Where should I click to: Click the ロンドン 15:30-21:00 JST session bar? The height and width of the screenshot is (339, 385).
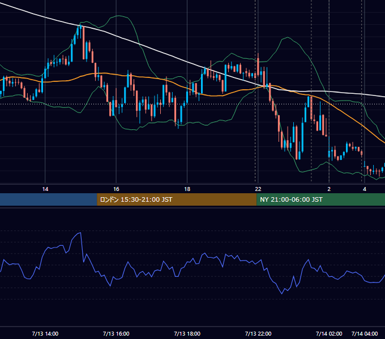(x=177, y=199)
